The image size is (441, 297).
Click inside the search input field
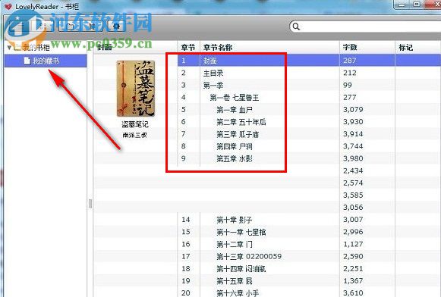368,27
